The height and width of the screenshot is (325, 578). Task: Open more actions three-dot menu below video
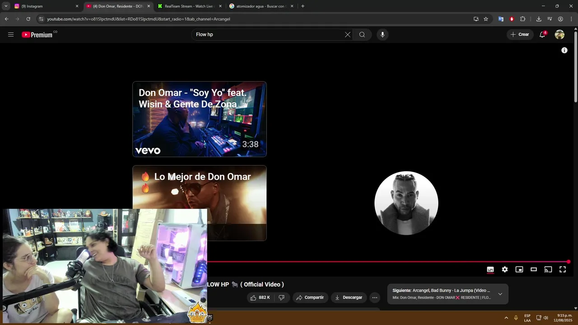coord(374,297)
